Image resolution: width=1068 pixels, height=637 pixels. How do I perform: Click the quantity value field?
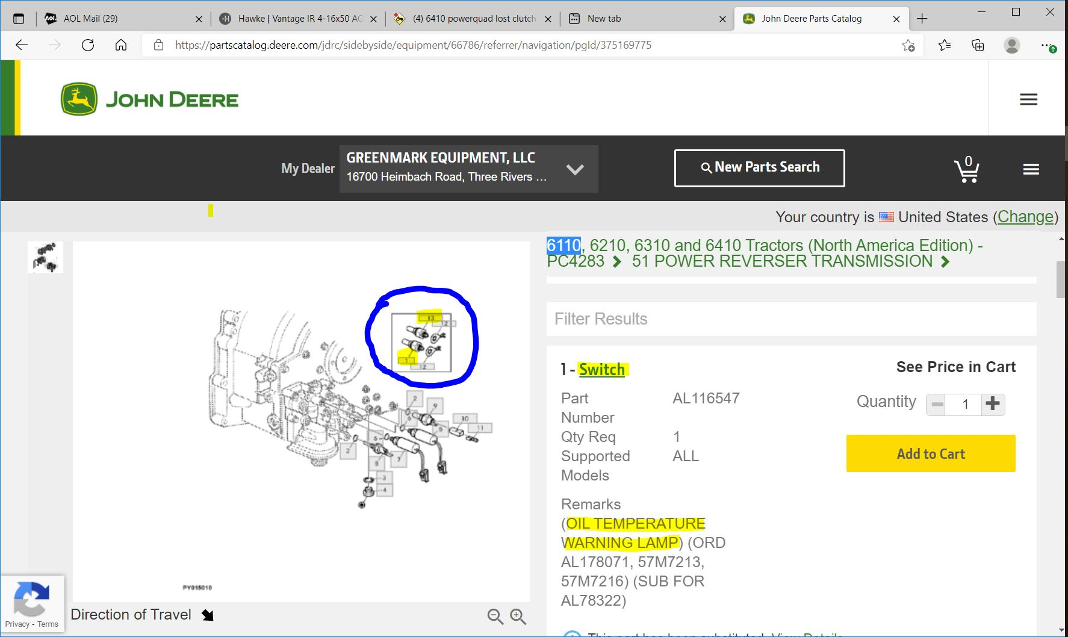(964, 404)
